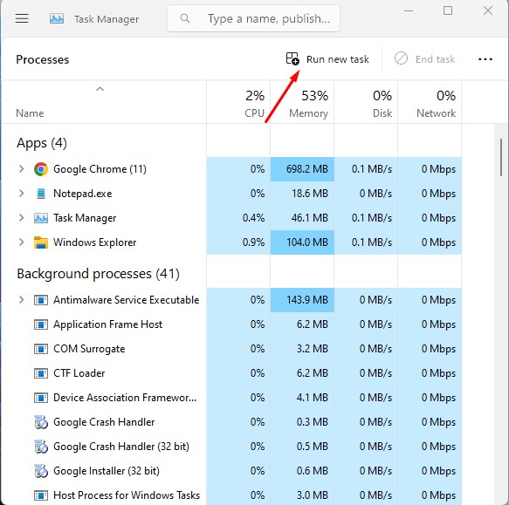Click the process list vertical scrollbar
Screen dimensions: 509x505
point(501,158)
